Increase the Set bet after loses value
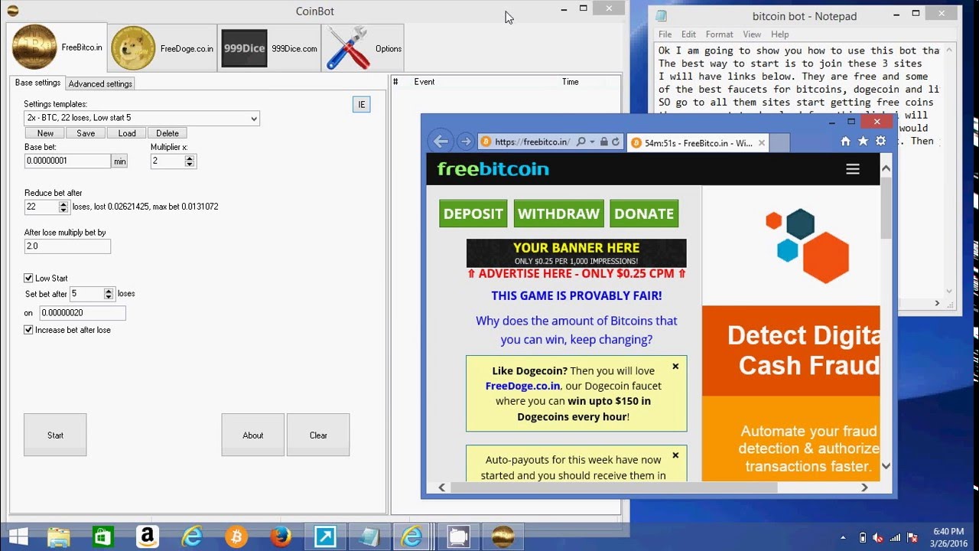 coord(109,291)
